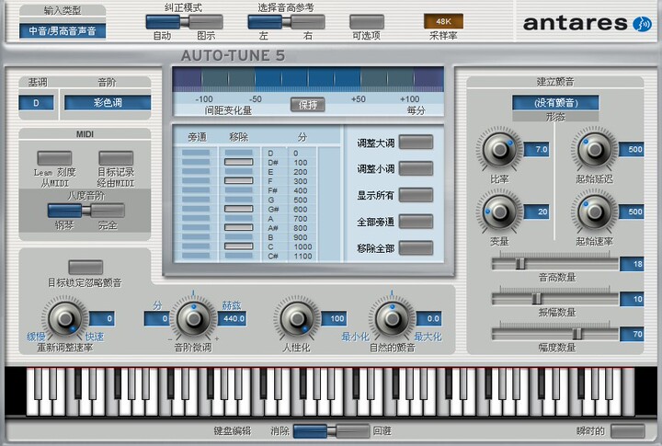
Task: Click the 变量 variation knob
Action: (x=499, y=212)
